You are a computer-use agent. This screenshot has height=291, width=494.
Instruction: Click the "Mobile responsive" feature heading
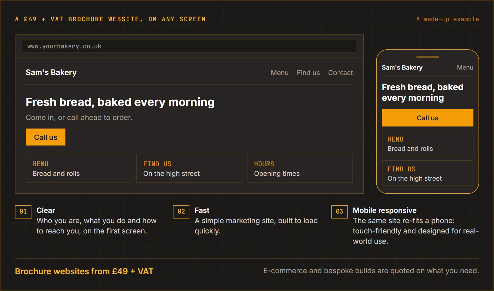385,210
